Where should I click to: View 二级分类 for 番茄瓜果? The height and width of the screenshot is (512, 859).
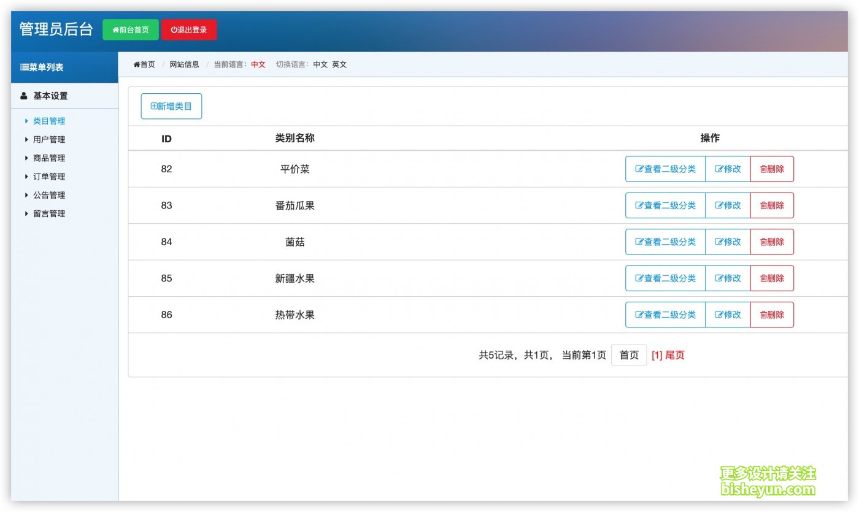[665, 205]
